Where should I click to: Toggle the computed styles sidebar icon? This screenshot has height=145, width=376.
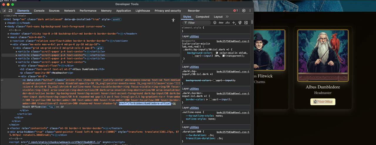coord(246,23)
